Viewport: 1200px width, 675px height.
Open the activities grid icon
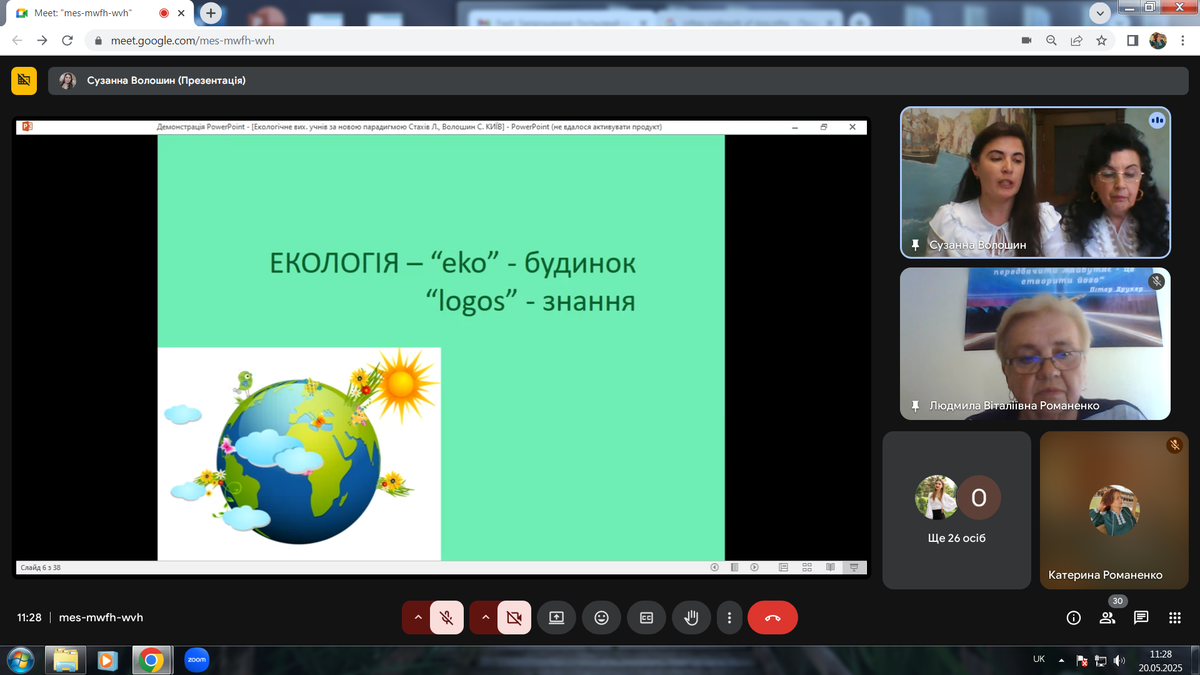(1174, 617)
